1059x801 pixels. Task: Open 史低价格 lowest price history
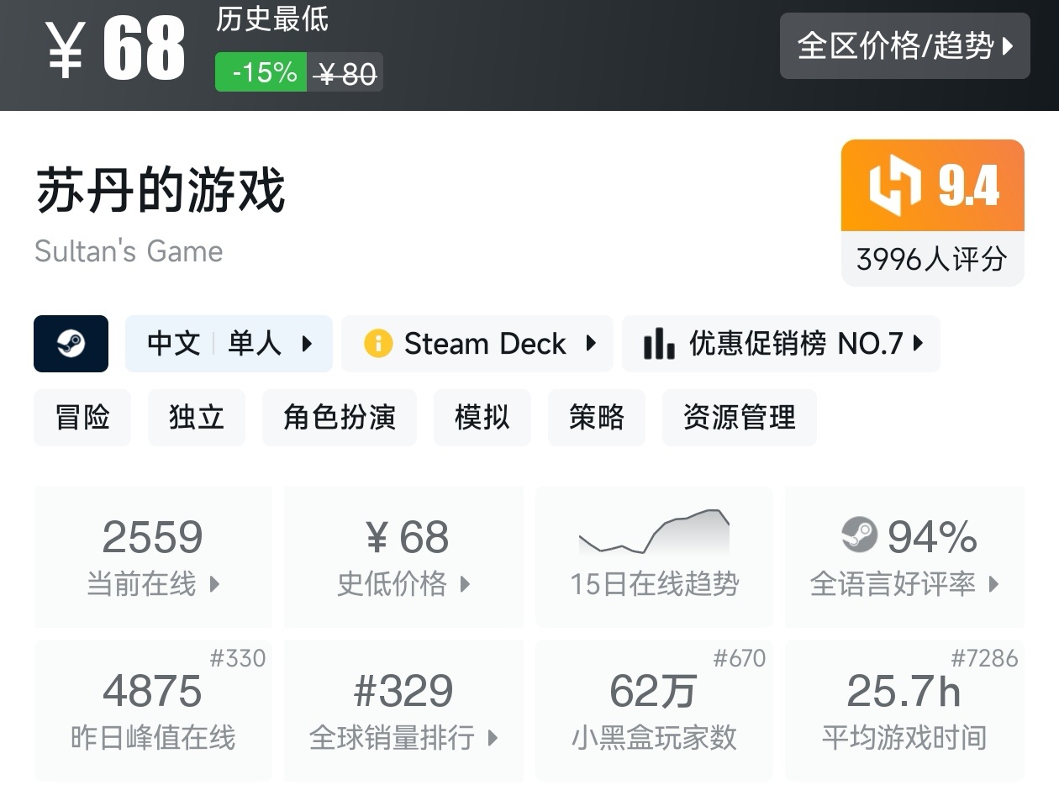click(403, 556)
